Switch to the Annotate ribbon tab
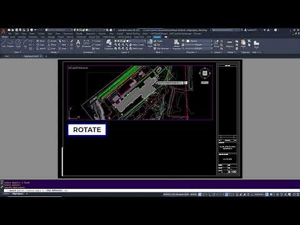 (x=21, y=37)
